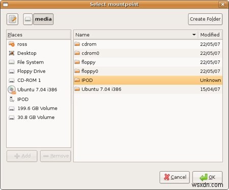
Task: Select the 'Desktop' label in Places
Action: 27,53
